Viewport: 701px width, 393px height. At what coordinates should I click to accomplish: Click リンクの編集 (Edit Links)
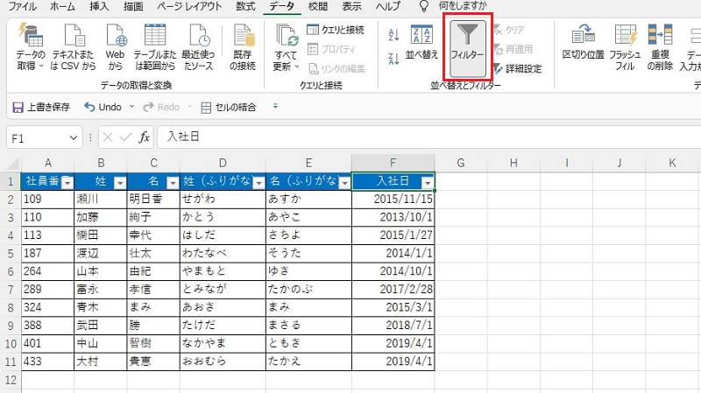pos(336,68)
